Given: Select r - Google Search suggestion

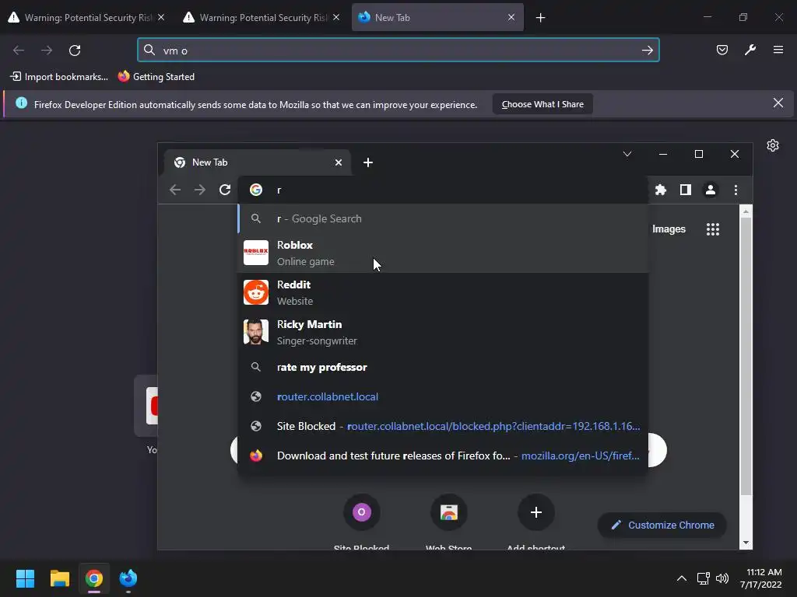Looking at the screenshot, I should 443,218.
